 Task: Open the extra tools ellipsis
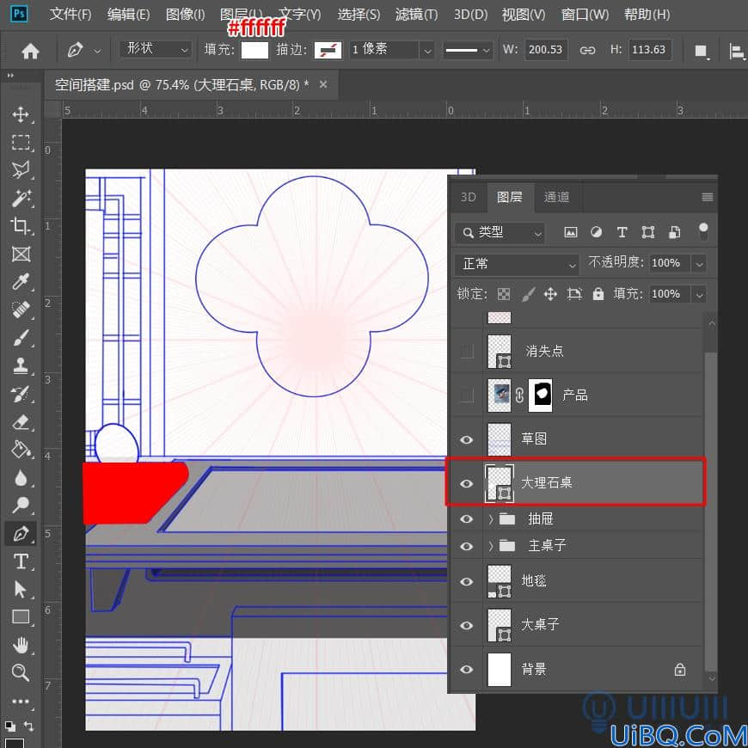click(21, 702)
